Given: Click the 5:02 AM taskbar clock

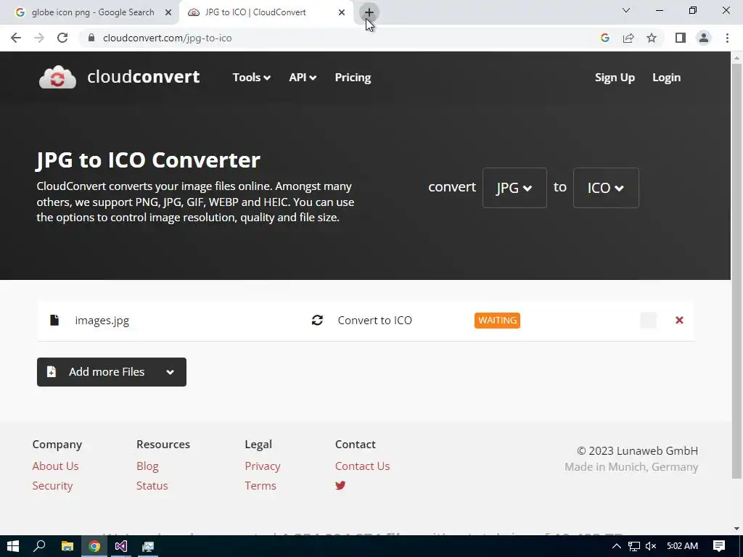Looking at the screenshot, I should click(x=682, y=546).
